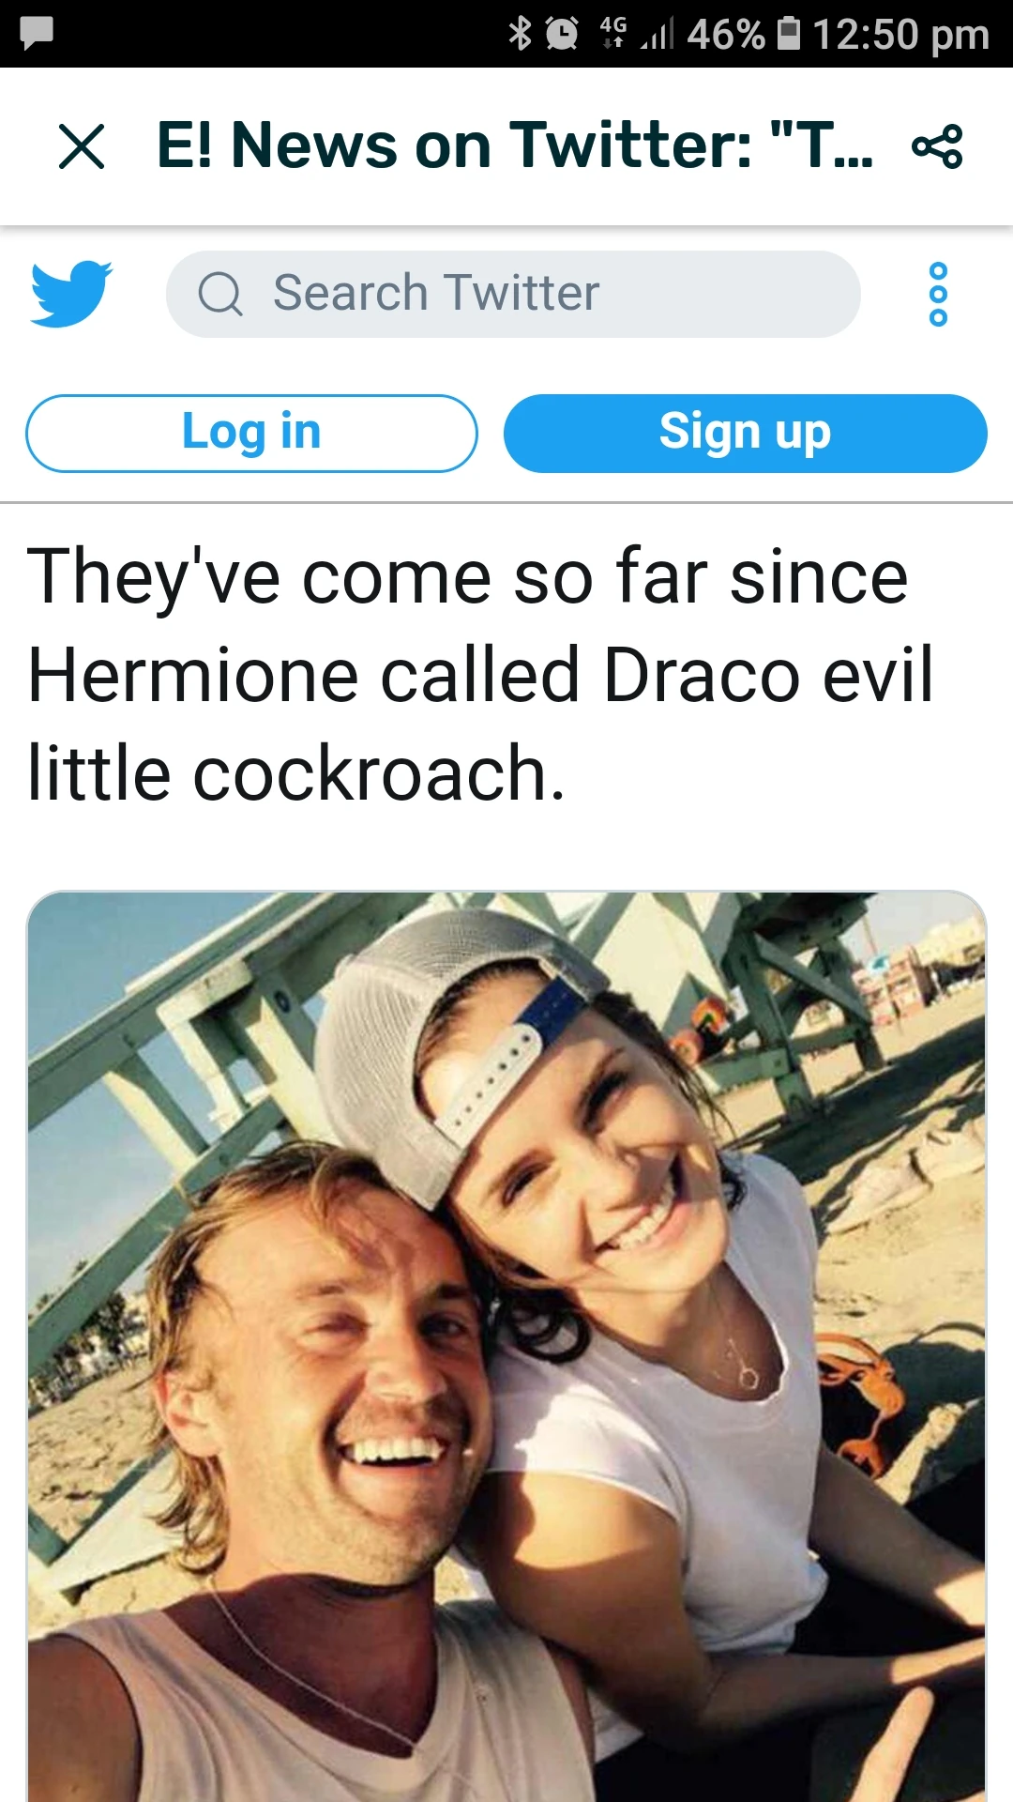Tap the signal strength bars

coord(658,35)
